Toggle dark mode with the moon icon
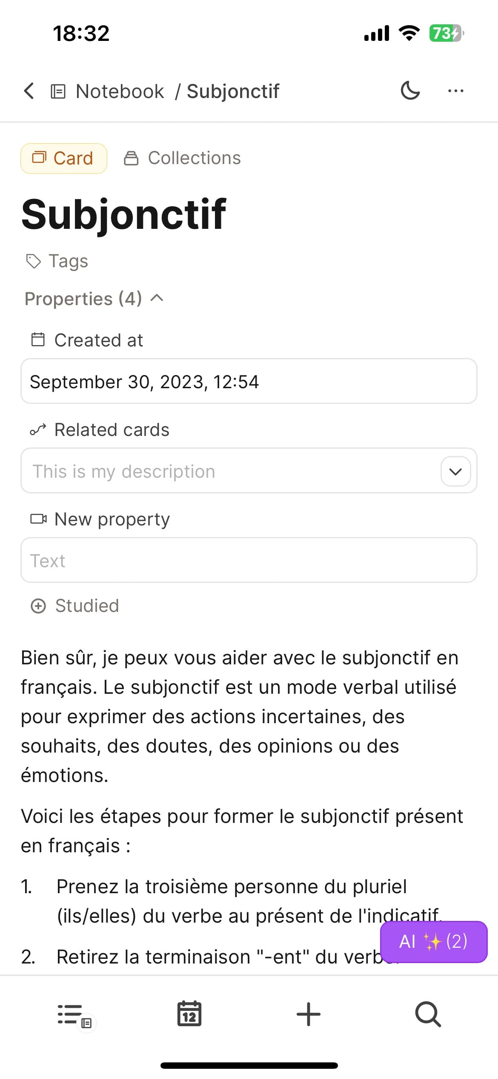This screenshot has height=1079, width=498. [410, 91]
